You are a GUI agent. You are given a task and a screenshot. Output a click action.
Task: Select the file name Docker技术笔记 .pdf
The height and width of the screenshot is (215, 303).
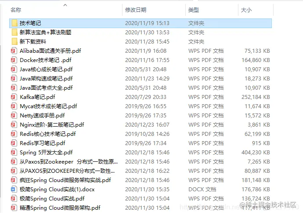coord(45,60)
